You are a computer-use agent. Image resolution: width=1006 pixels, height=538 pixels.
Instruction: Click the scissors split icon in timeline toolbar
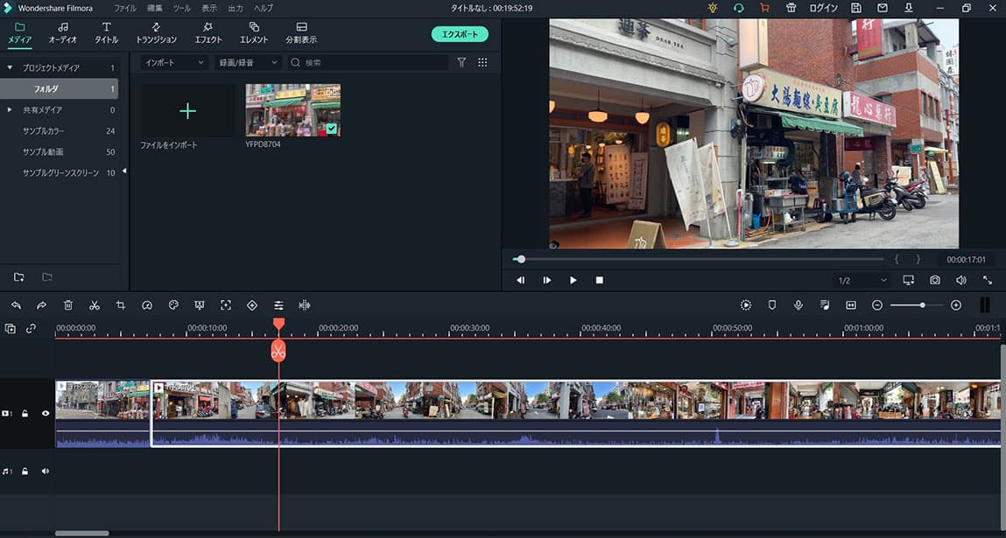pyautogui.click(x=95, y=305)
